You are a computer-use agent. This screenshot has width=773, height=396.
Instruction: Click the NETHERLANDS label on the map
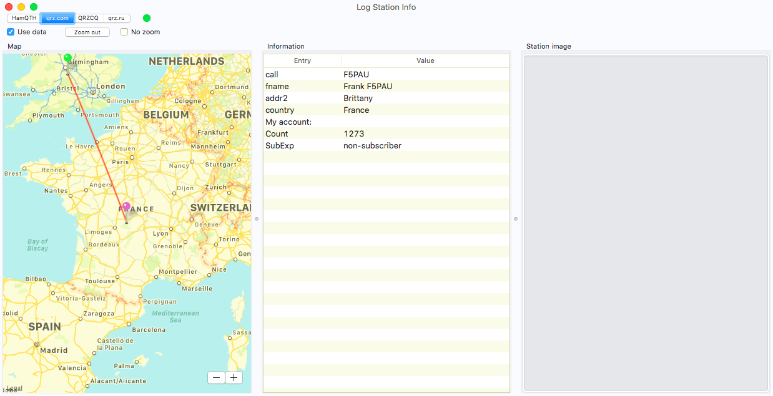point(187,61)
